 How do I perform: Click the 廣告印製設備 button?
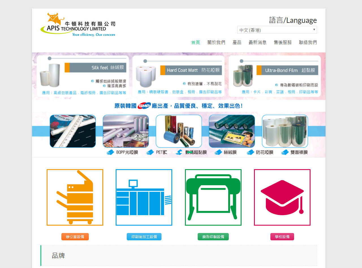pos(213,237)
